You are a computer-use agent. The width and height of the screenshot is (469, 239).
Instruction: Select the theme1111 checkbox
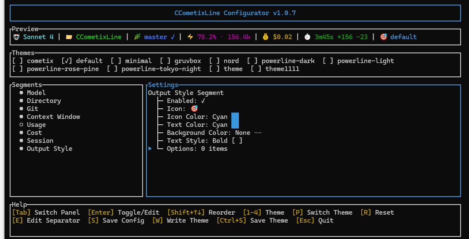(256, 69)
